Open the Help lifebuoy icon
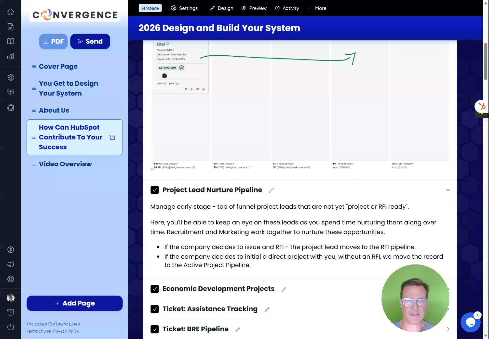 click(10, 279)
